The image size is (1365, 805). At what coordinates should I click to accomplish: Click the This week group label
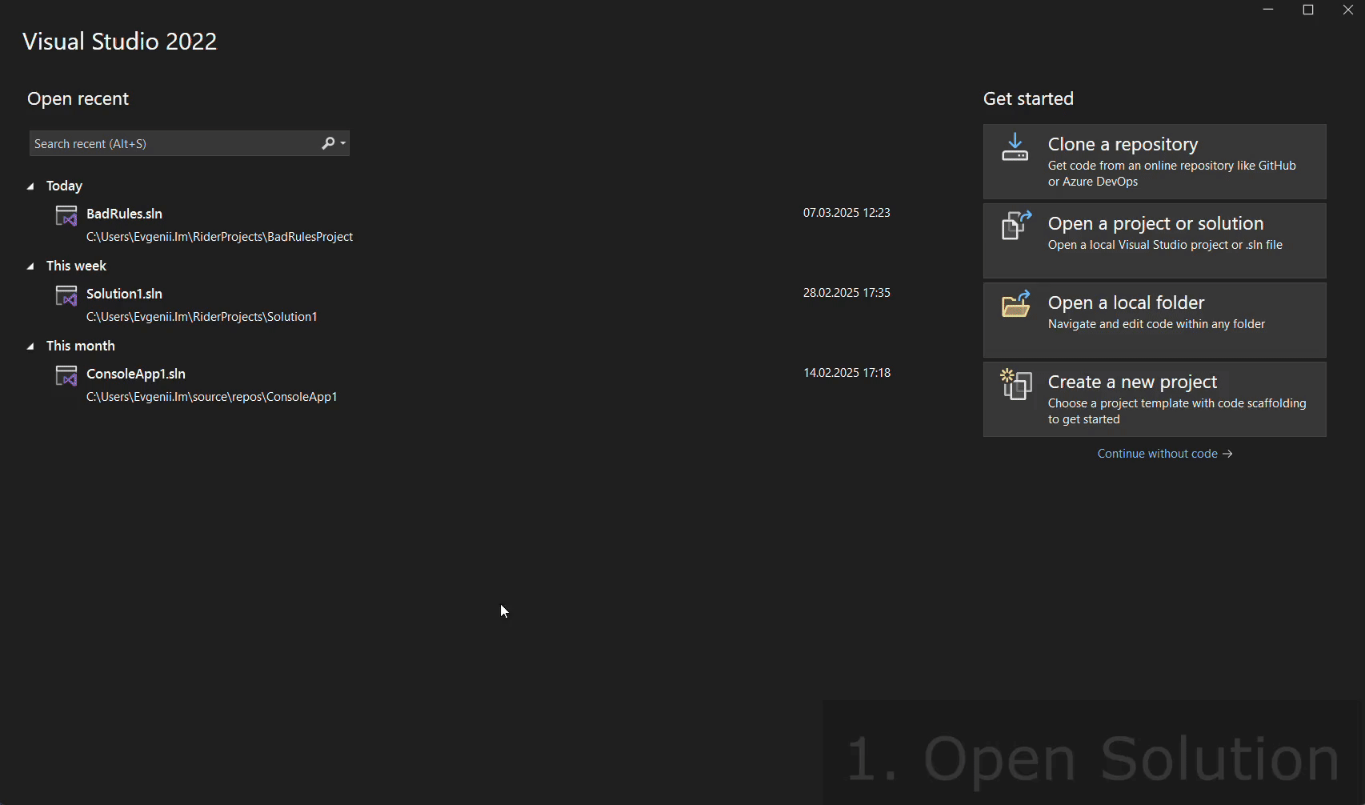(x=76, y=266)
